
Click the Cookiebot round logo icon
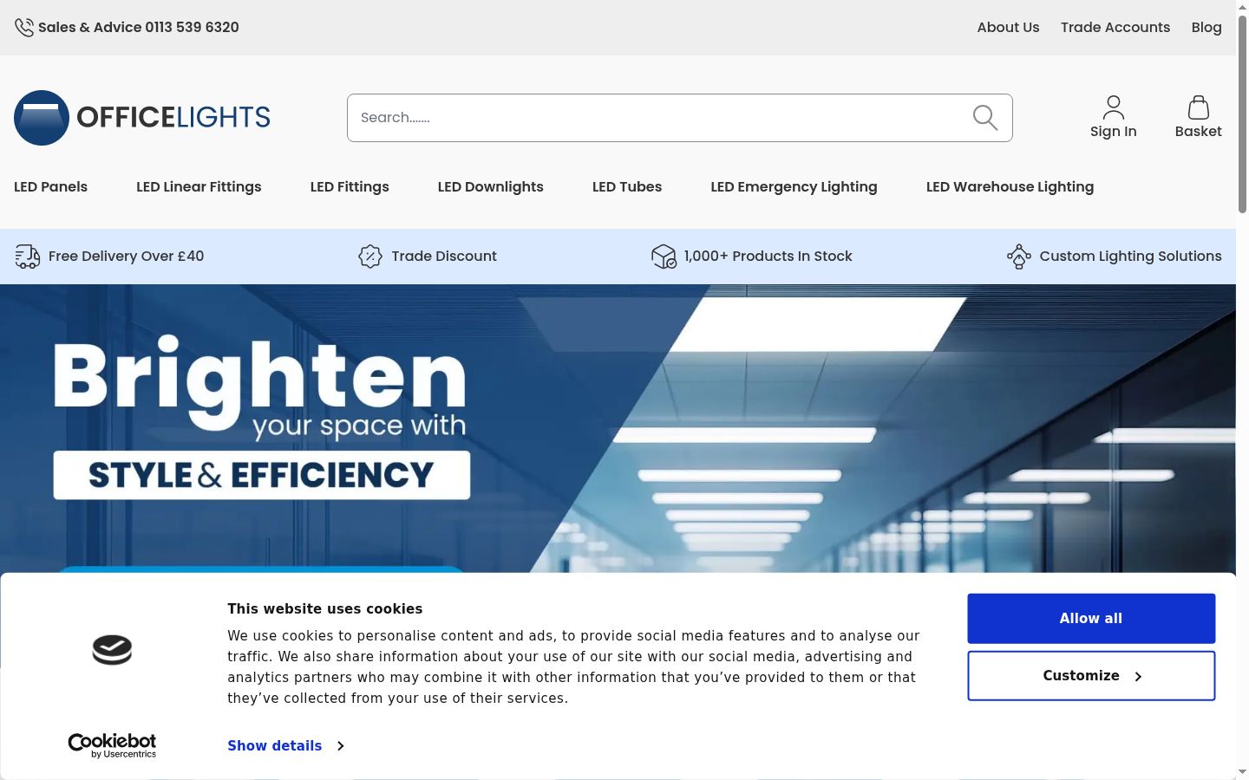click(112, 650)
